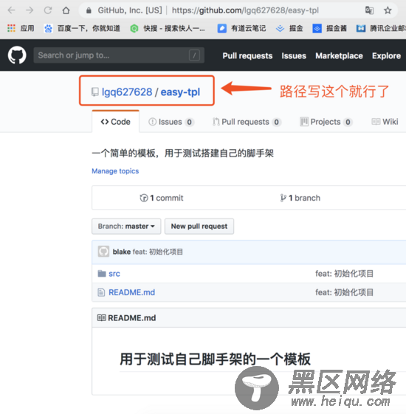Viewport: 406px width, 414px height.
Task: Open README.md row commit message feat: 初始化项目
Action: 344,292
